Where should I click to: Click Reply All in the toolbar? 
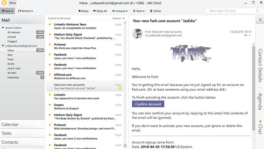pyautogui.click(x=100, y=11)
